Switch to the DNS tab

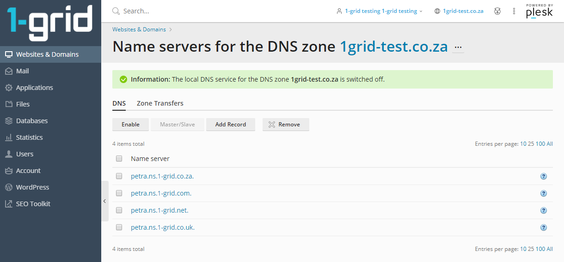point(119,103)
